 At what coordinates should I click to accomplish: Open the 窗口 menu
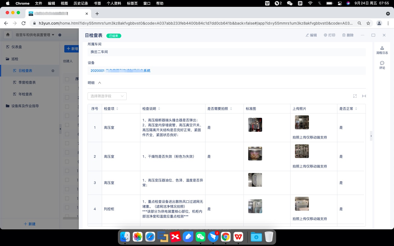coord(147,3)
